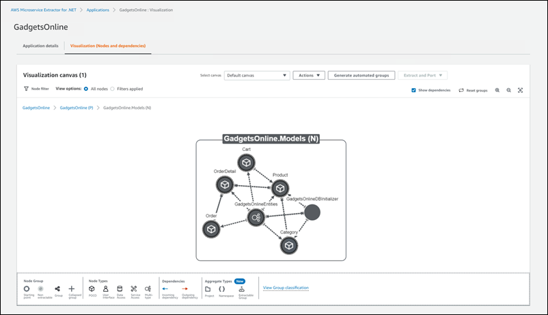Viewport: 548px width, 315px height.
Task: Select the Category node
Action: point(288,246)
